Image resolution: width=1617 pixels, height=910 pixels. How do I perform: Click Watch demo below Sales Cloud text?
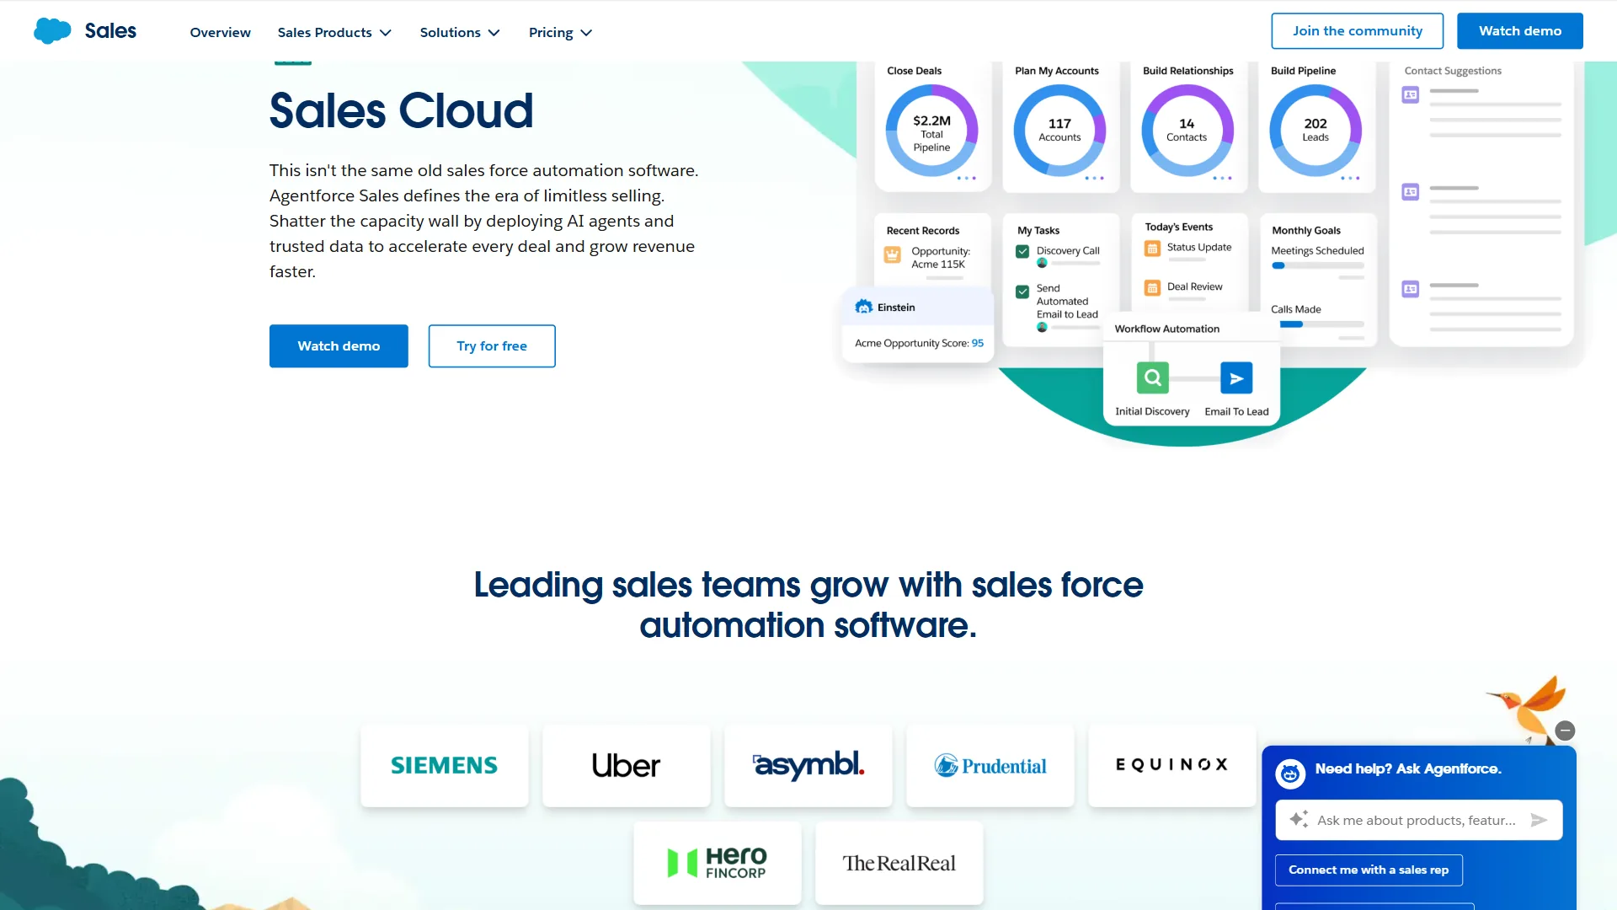click(x=339, y=345)
